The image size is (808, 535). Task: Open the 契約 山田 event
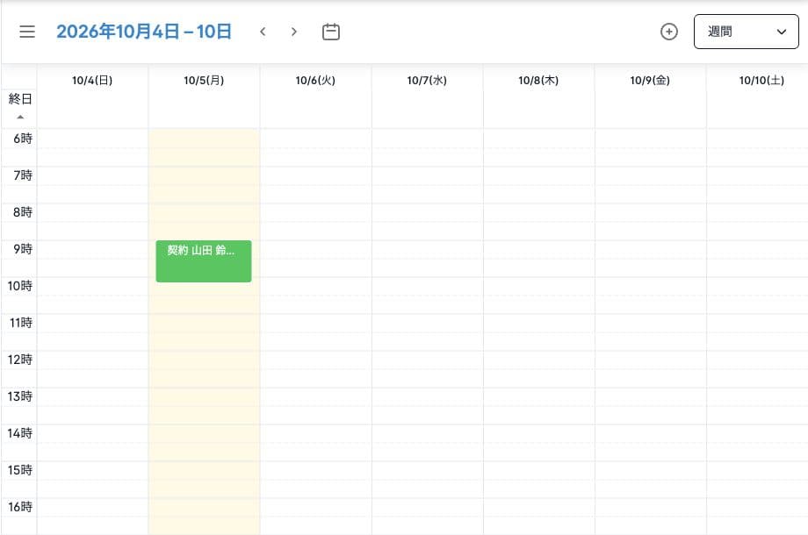(x=204, y=260)
